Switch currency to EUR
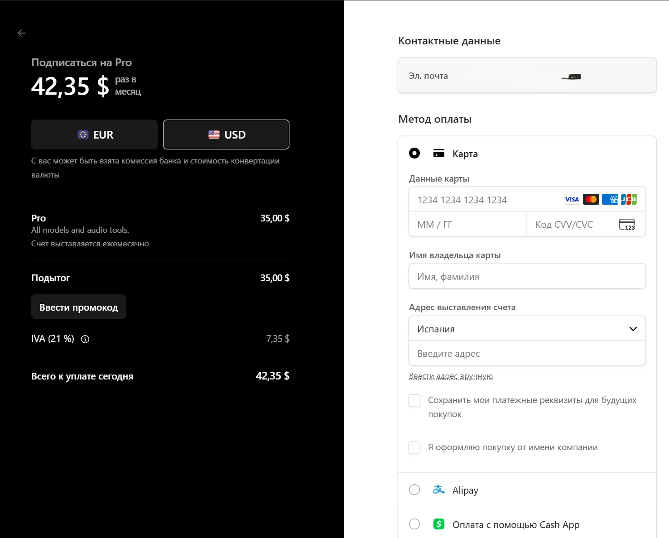The height and width of the screenshot is (538, 669). click(94, 134)
